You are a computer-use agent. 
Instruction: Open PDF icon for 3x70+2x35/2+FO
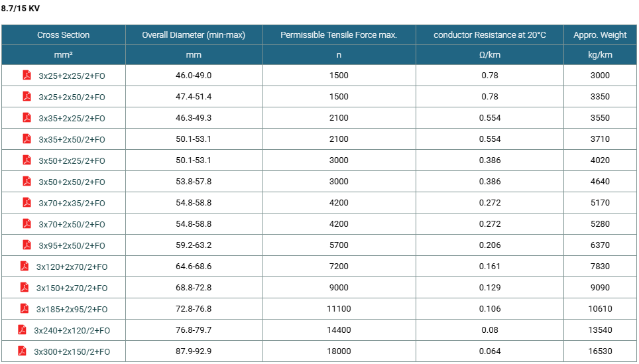coord(27,202)
